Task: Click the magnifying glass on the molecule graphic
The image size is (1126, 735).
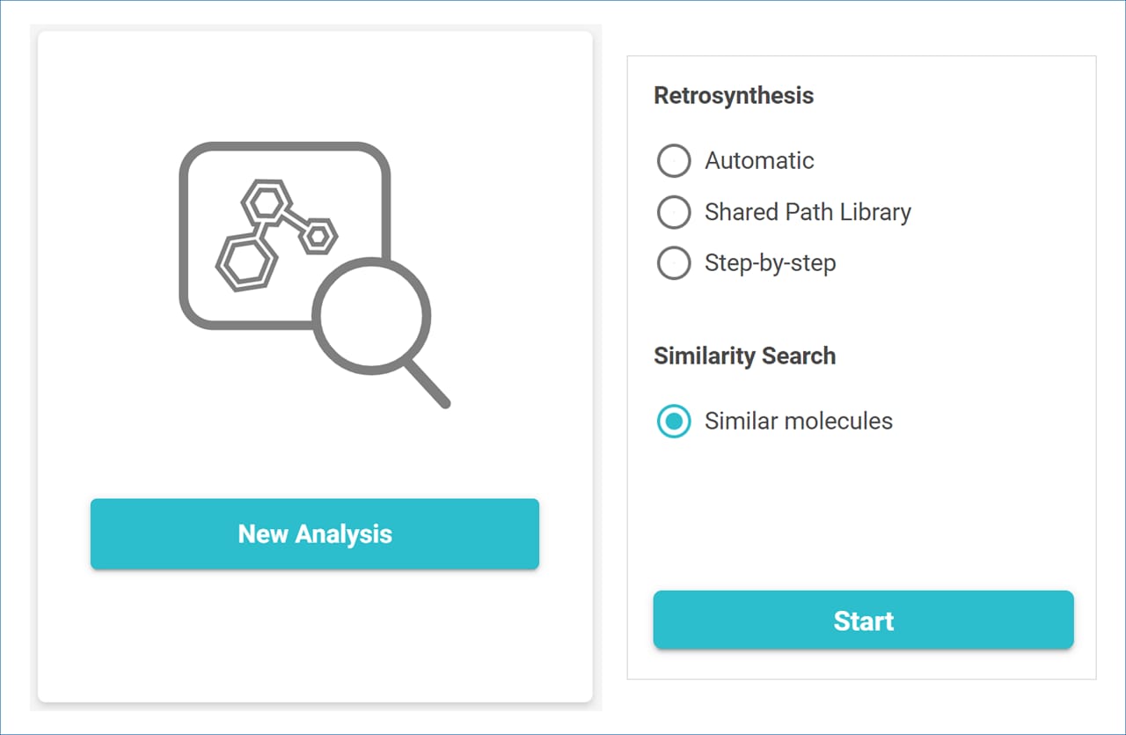Action: pos(371,315)
